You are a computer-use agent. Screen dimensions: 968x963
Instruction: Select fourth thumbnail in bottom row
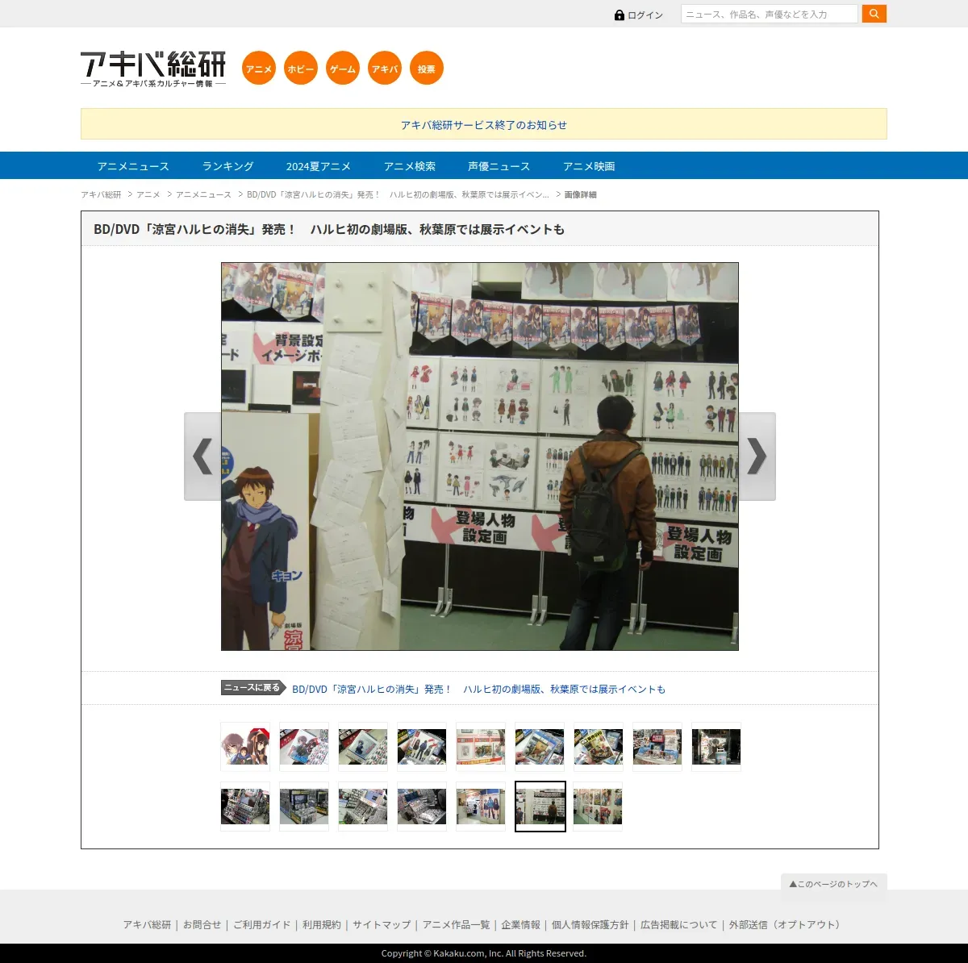pyautogui.click(x=422, y=807)
